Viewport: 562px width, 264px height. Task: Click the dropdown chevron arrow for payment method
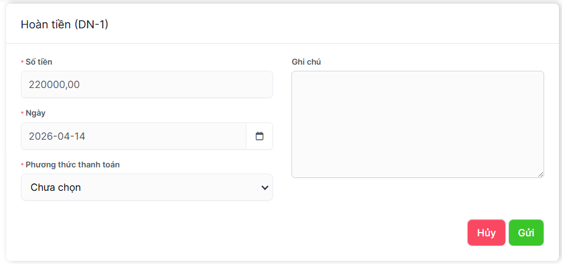coord(265,187)
